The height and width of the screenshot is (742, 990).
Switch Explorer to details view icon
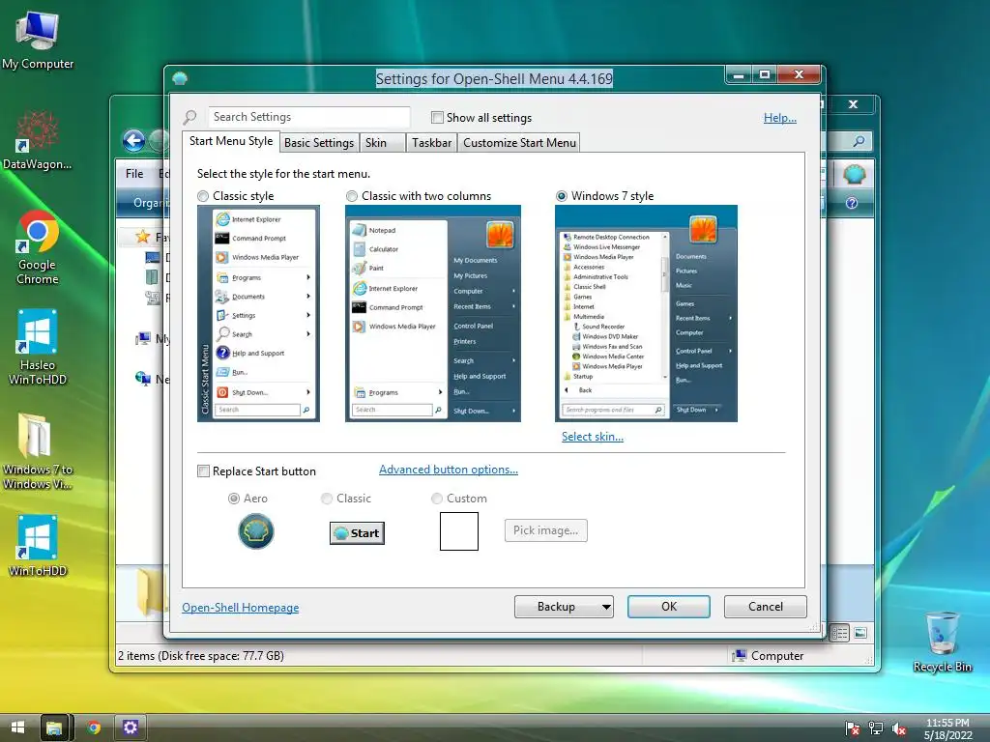(839, 633)
